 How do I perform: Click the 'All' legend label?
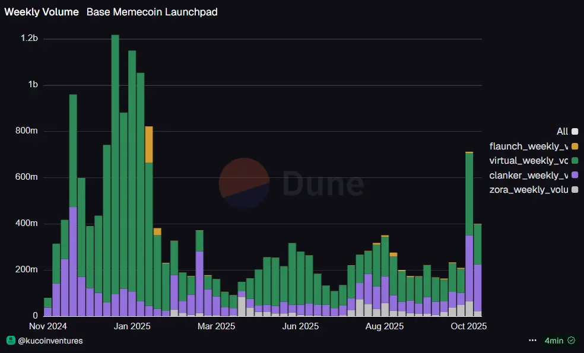(562, 132)
